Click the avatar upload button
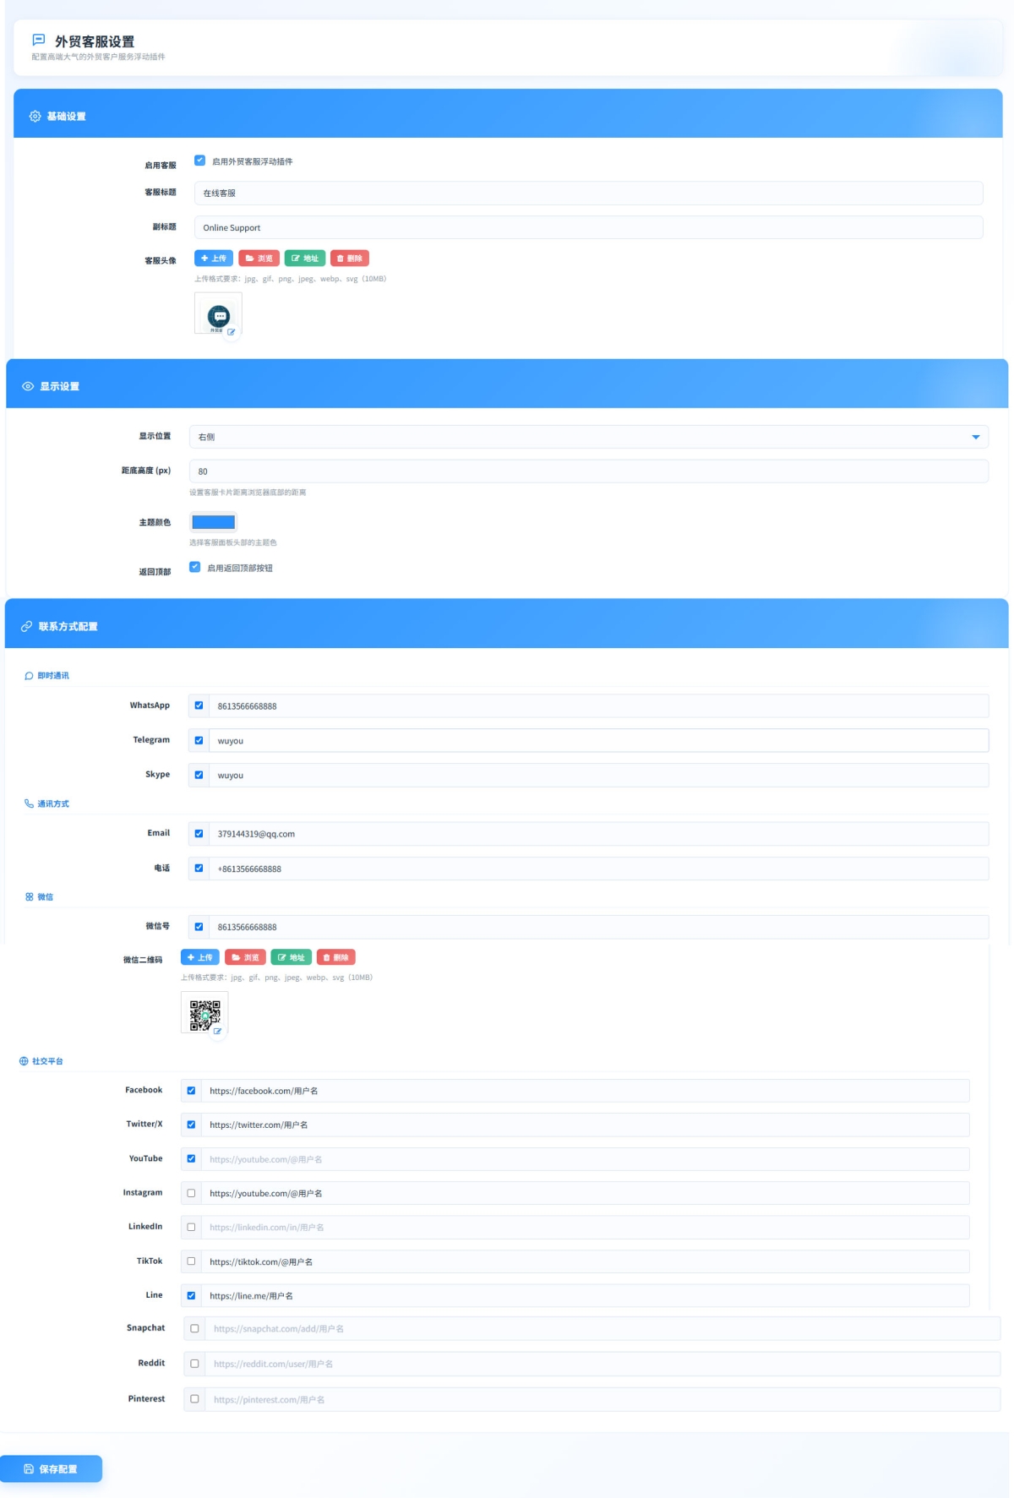The image size is (1014, 1498). click(214, 259)
